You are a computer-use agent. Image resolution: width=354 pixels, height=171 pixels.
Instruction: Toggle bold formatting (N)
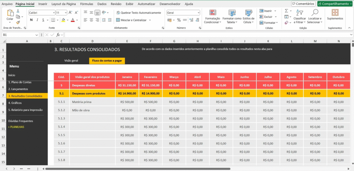pyautogui.click(x=31, y=20)
